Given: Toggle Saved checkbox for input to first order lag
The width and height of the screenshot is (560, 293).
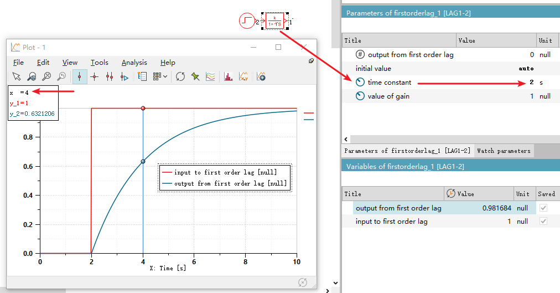Looking at the screenshot, I should pyautogui.click(x=542, y=222).
